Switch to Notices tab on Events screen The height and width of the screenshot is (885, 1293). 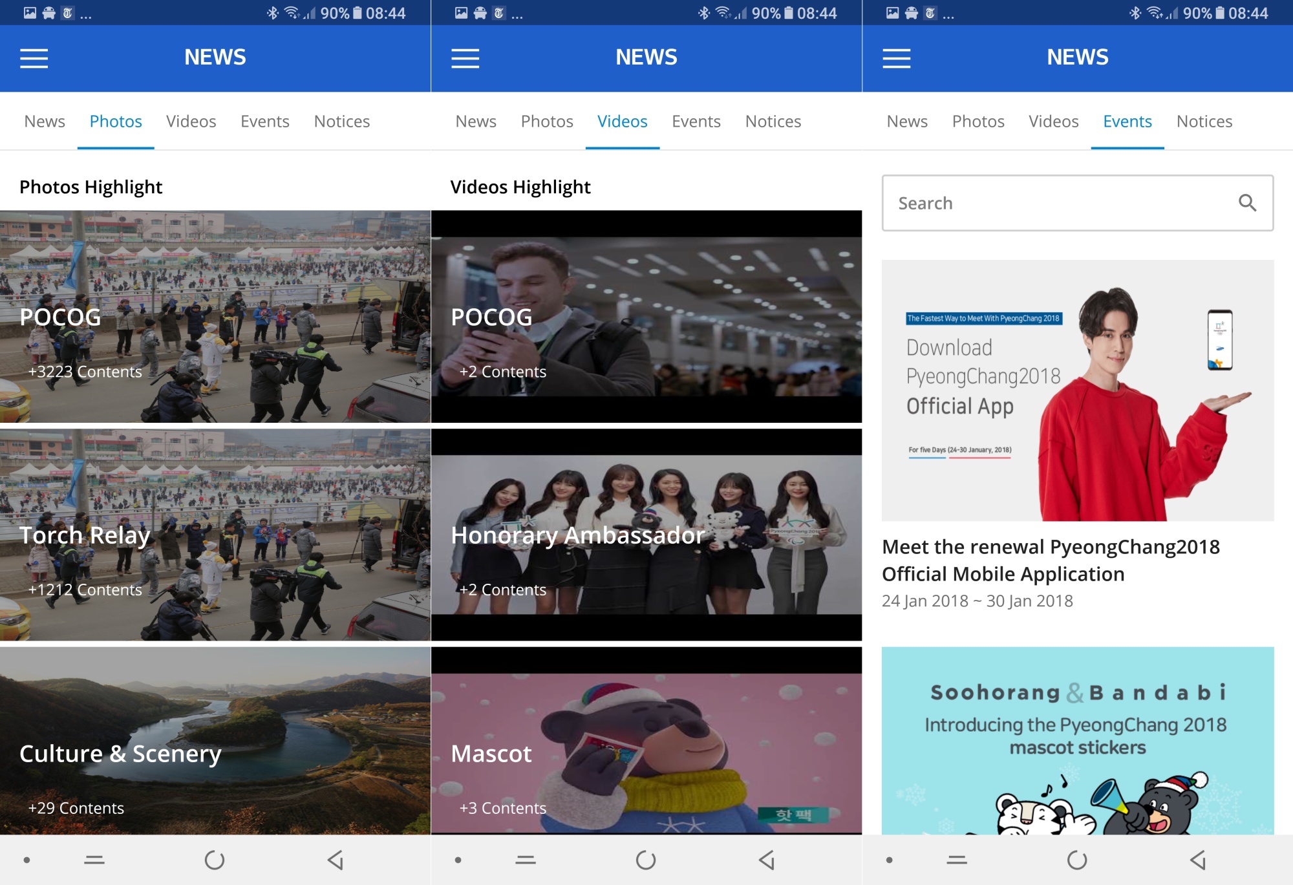pyautogui.click(x=1204, y=122)
